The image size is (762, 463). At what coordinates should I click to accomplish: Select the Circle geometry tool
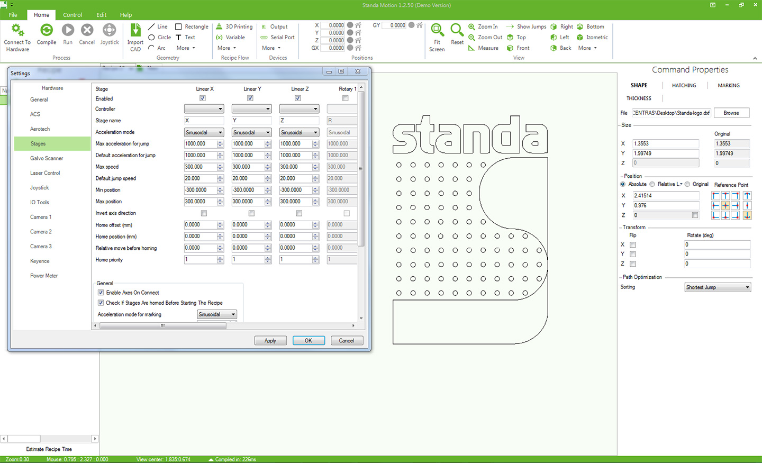pos(160,37)
